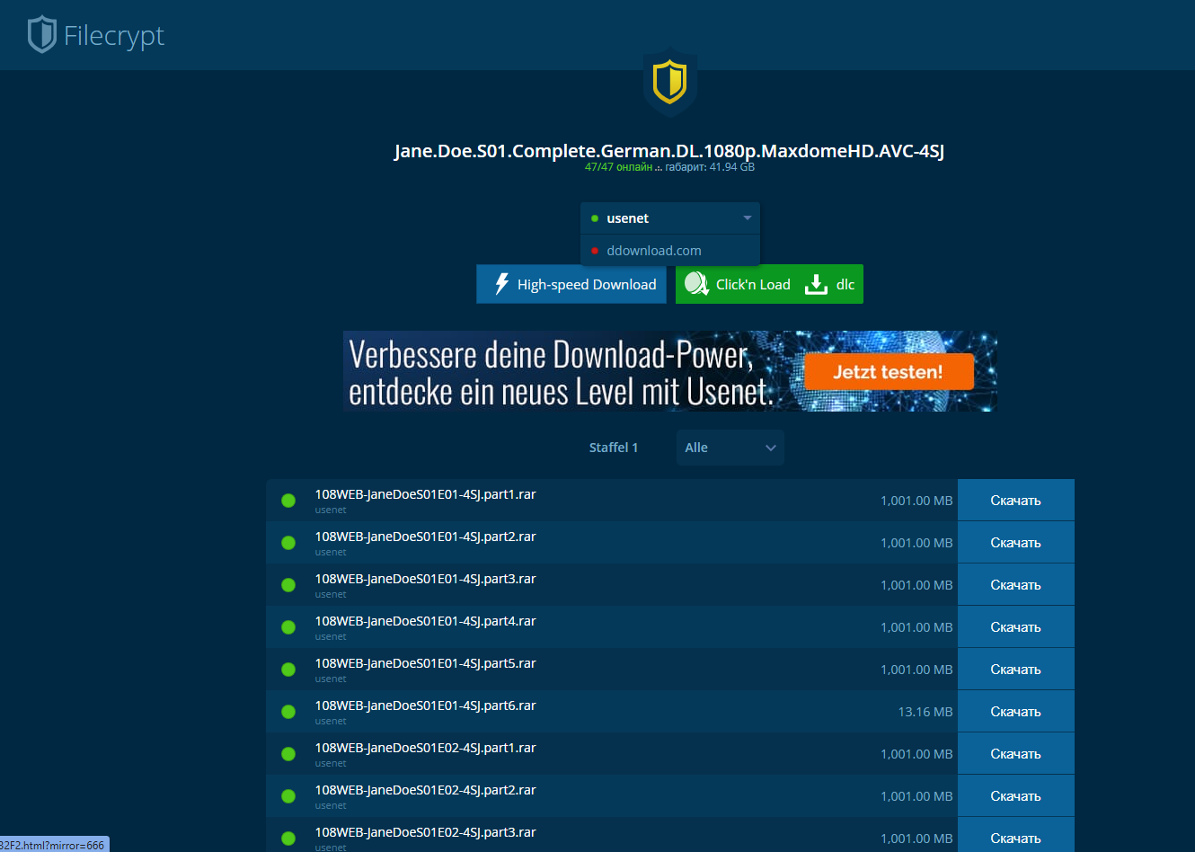Open the Alle episode filter dropdown
The width and height of the screenshot is (1195, 852).
(730, 448)
